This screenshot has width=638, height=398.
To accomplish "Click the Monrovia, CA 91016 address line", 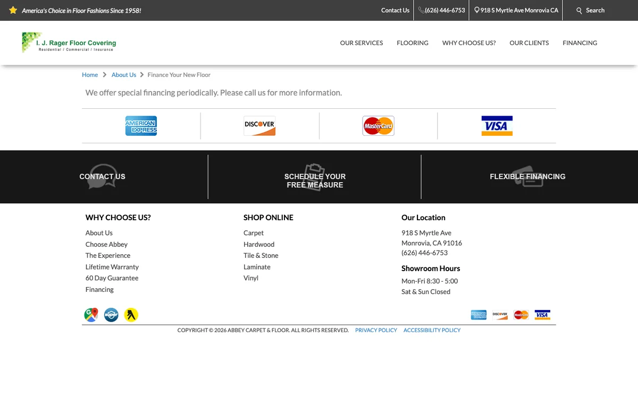I will tap(432, 243).
